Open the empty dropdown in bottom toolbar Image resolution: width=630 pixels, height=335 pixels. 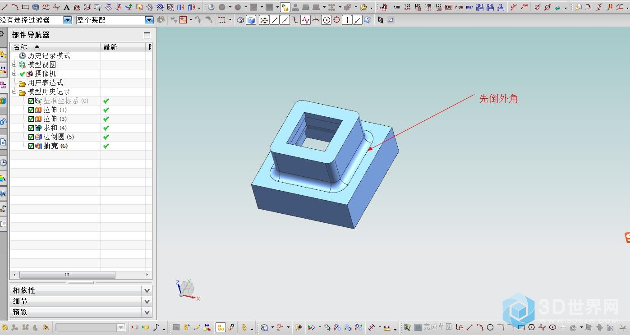pyautogui.click(x=121, y=327)
